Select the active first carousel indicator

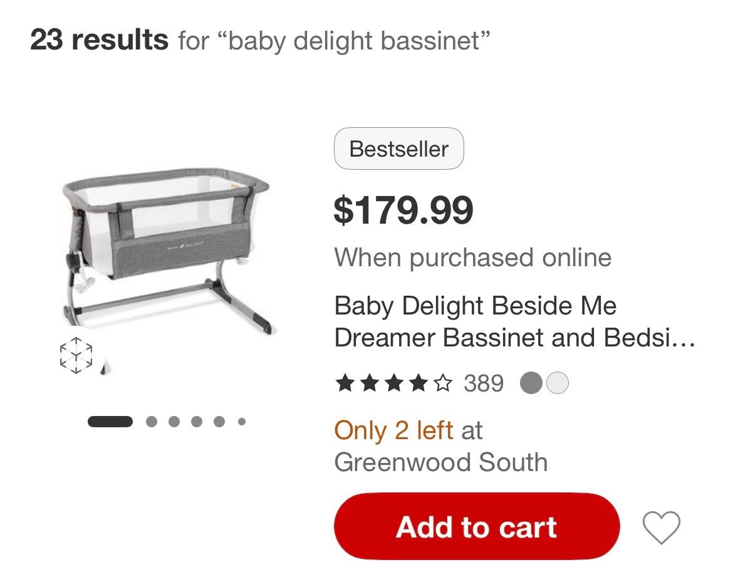click(110, 422)
